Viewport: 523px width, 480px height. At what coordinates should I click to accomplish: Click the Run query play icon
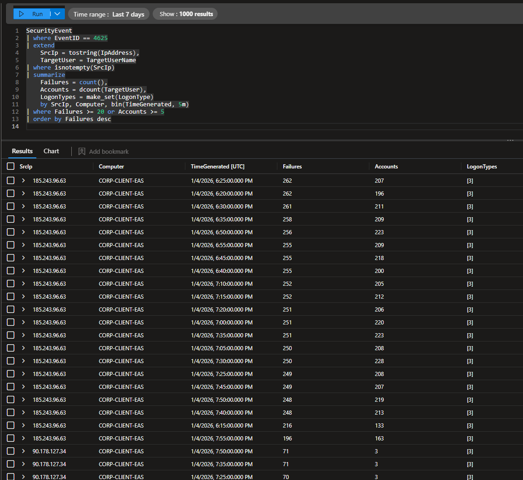coord(22,14)
